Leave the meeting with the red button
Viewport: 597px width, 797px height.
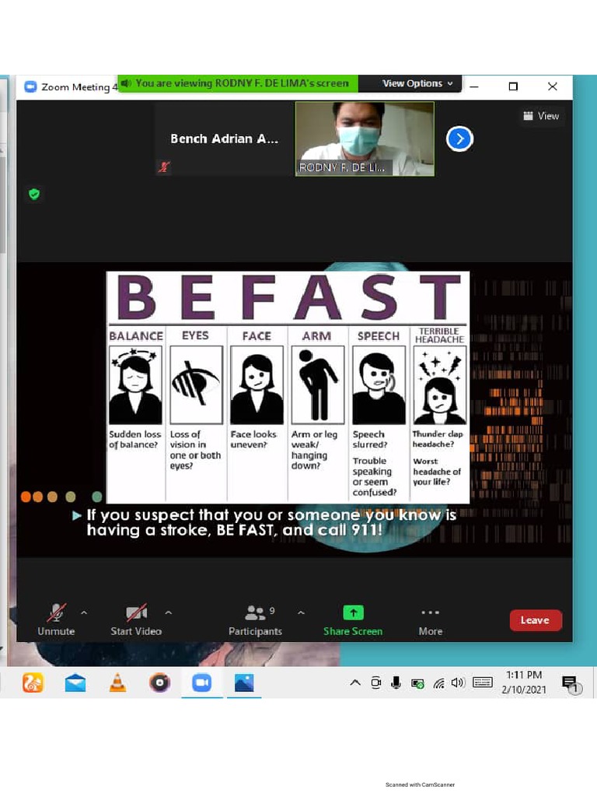click(x=535, y=620)
